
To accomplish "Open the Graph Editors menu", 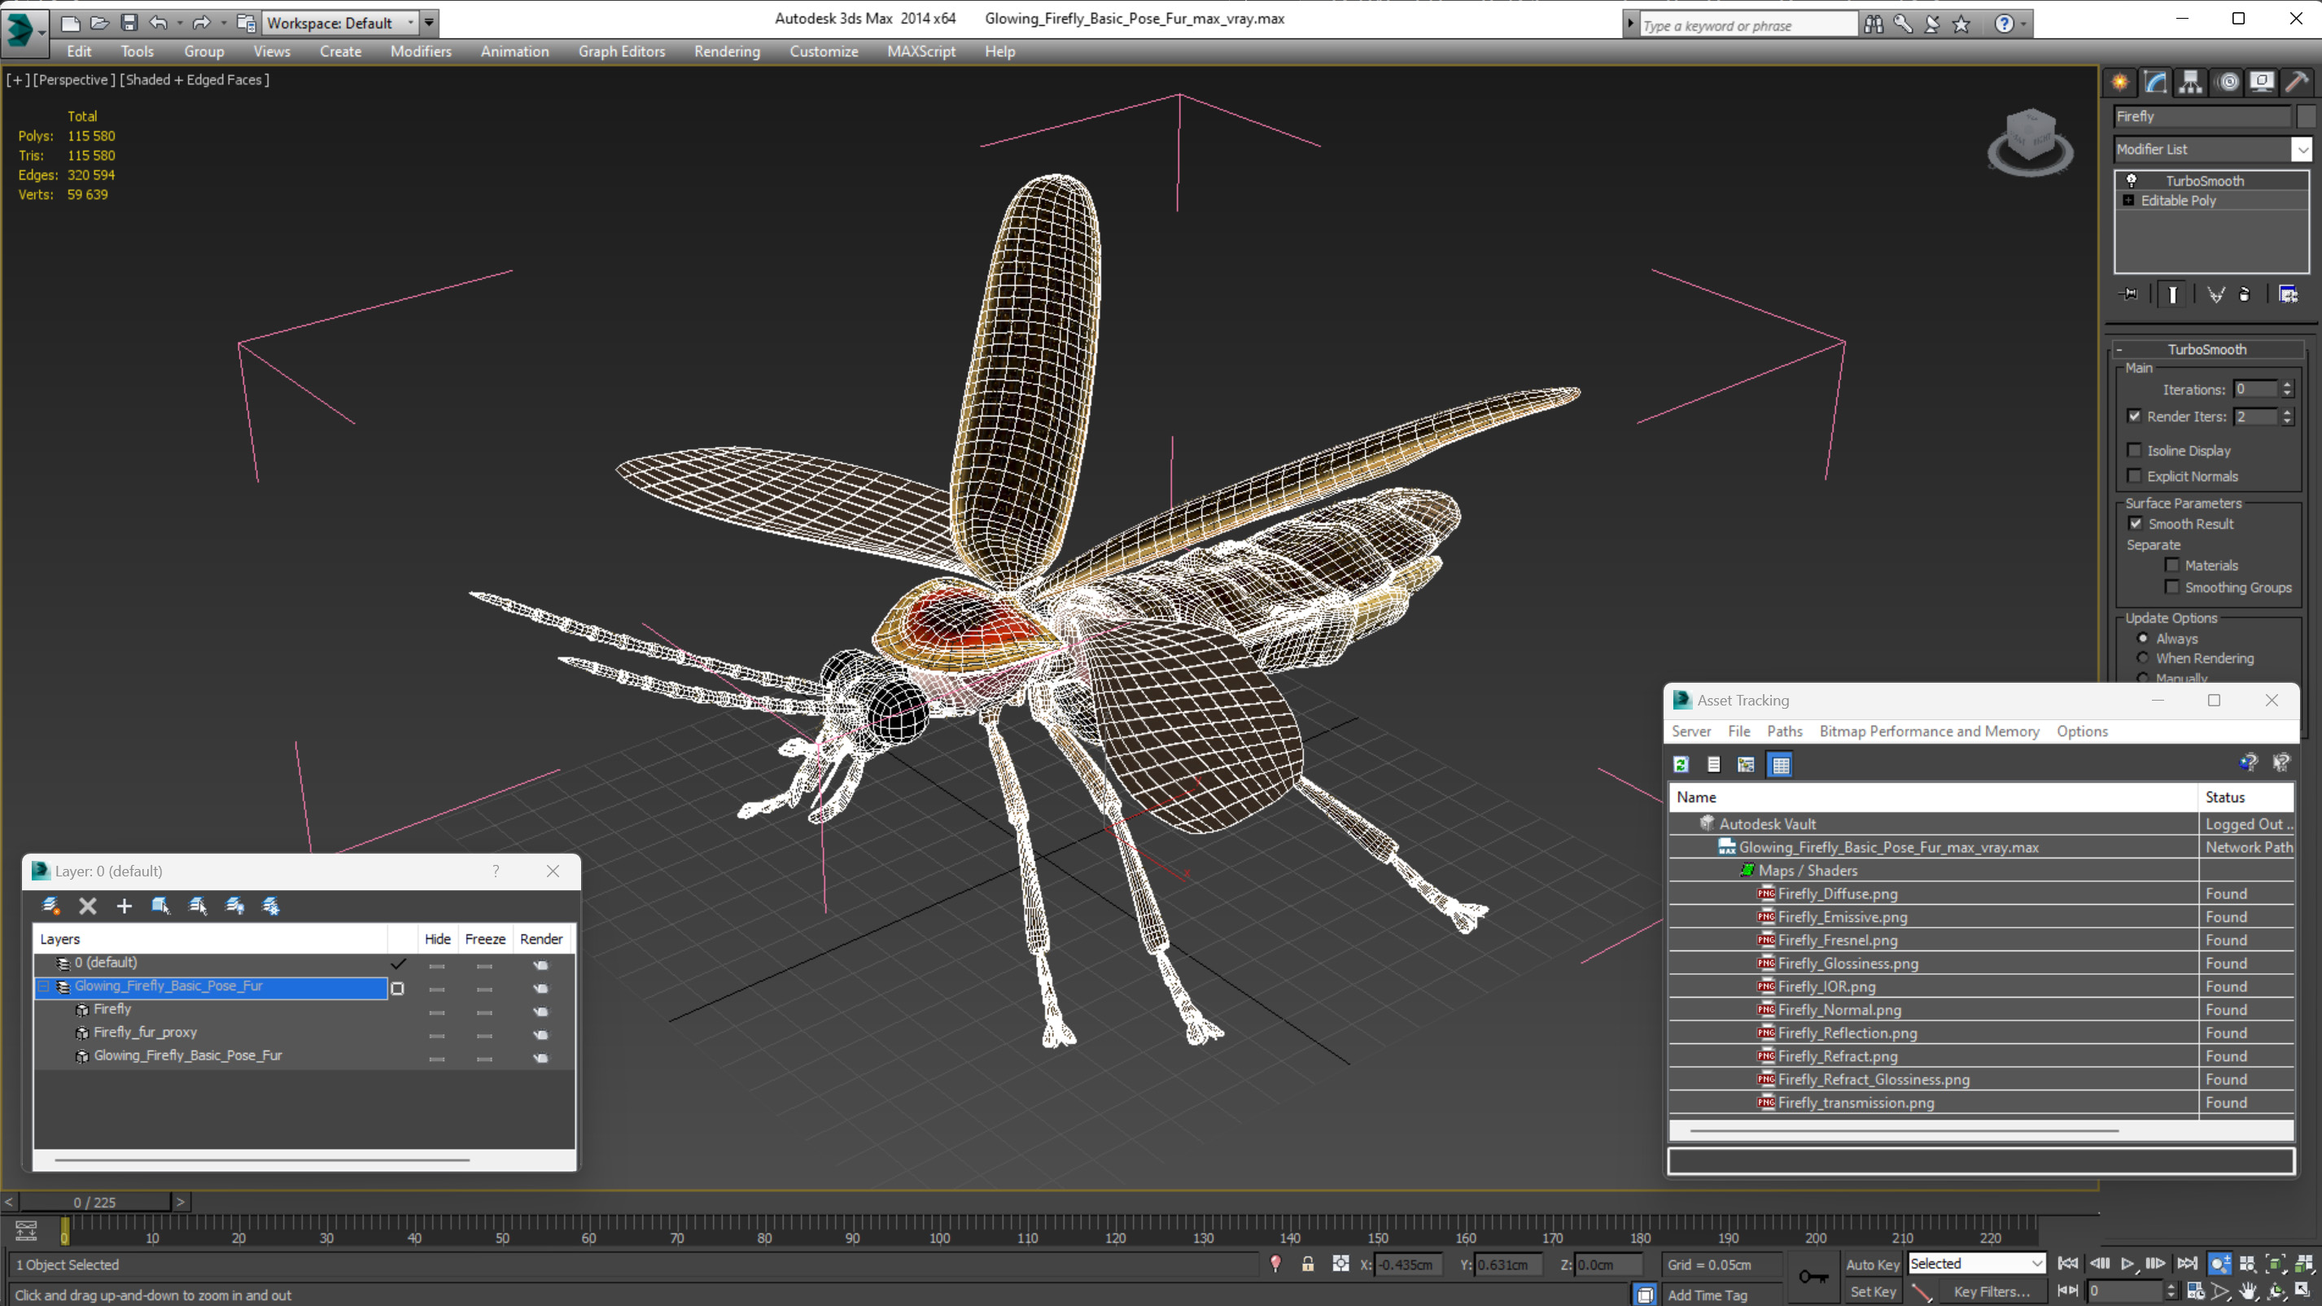I will pos(621,51).
